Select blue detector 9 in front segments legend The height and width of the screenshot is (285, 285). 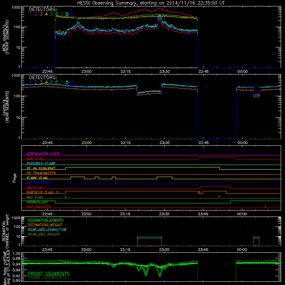pyautogui.click(x=72, y=14)
